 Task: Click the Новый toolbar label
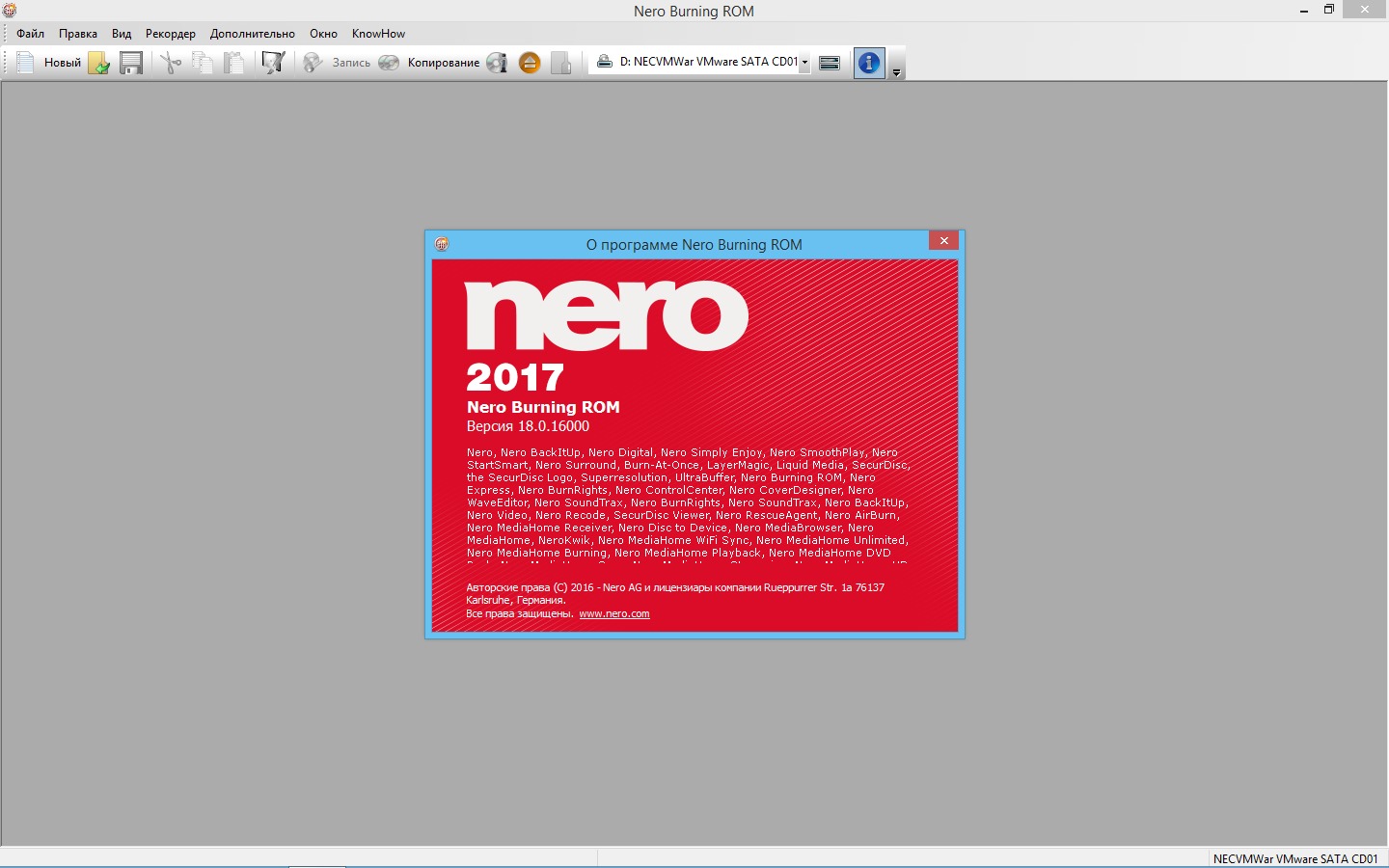pyautogui.click(x=63, y=63)
